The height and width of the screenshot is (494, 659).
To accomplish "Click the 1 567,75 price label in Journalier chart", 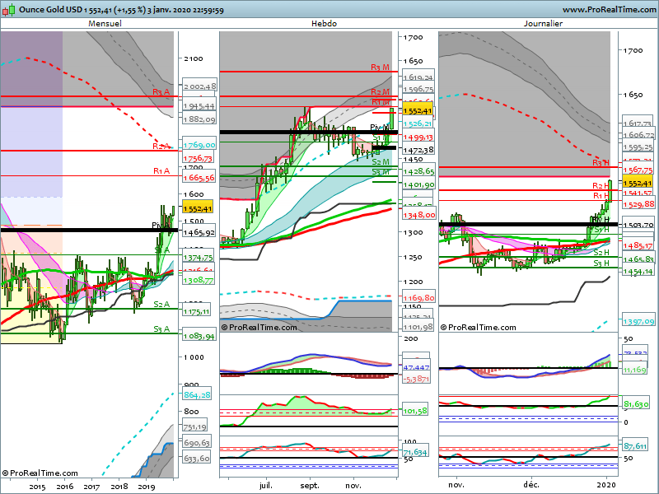I will coord(638,170).
